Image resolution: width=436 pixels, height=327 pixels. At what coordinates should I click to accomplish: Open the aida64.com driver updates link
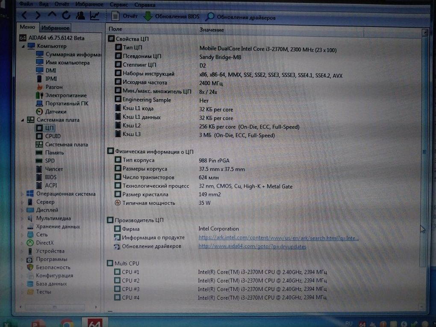pyautogui.click(x=252, y=247)
